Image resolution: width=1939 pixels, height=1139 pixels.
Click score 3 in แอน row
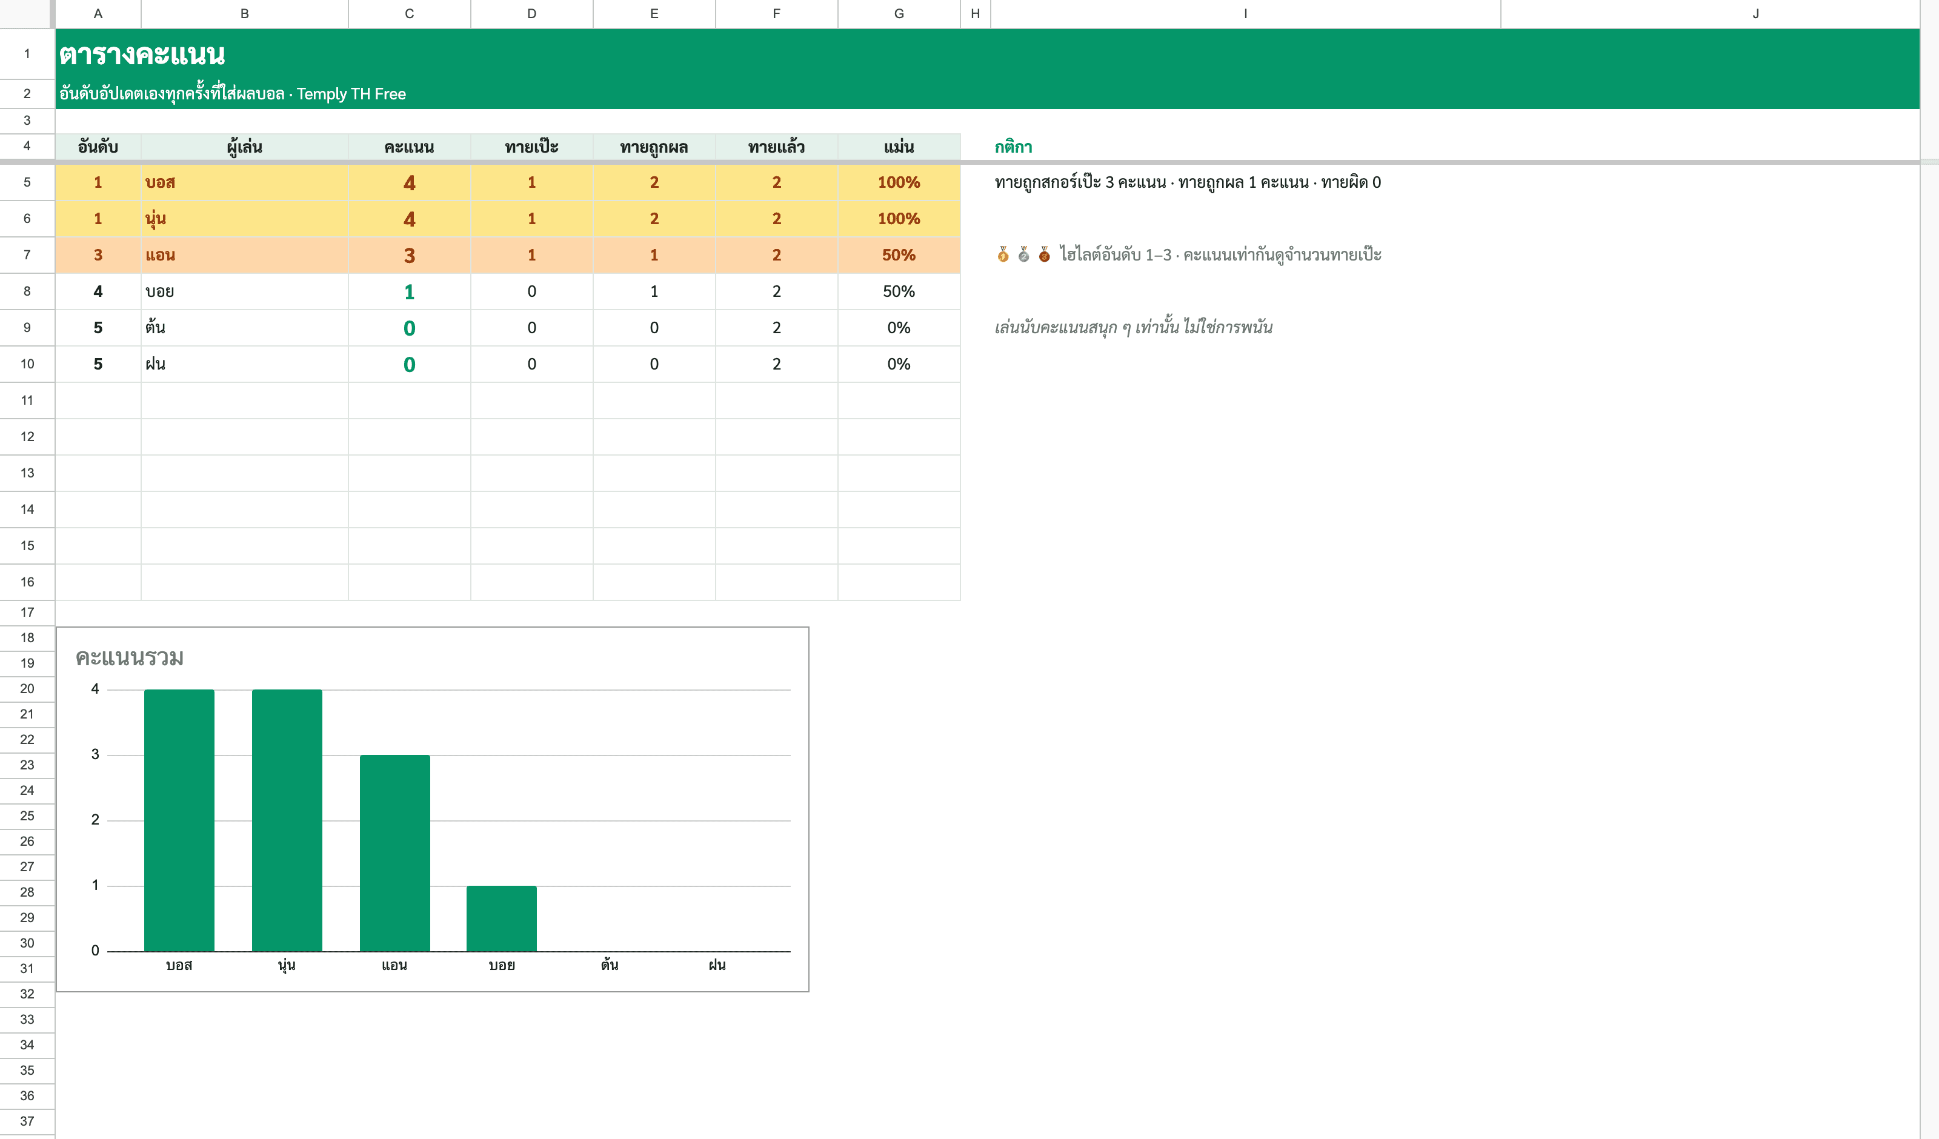click(x=410, y=254)
